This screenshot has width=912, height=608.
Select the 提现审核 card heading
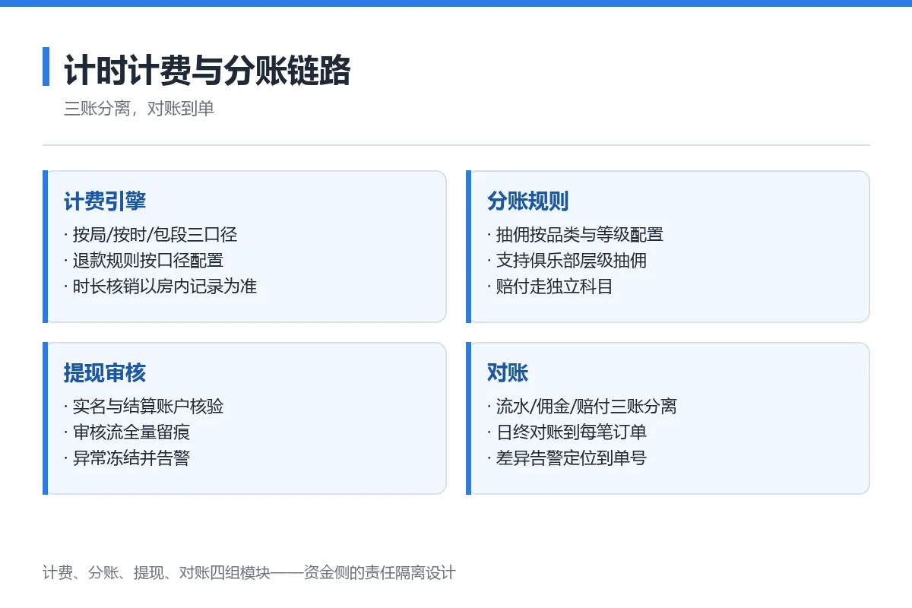(105, 373)
